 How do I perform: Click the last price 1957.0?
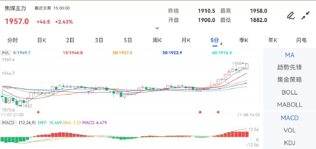click(17, 22)
